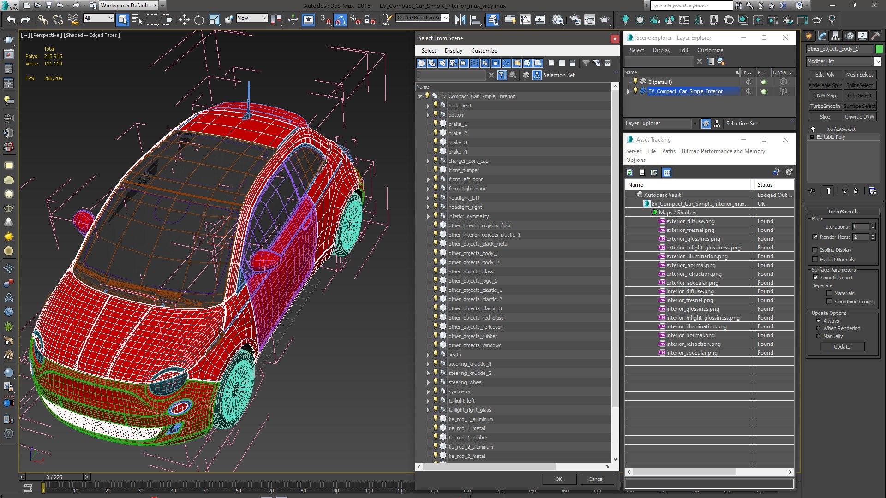
Task: Switch to the Utilities command panel
Action: point(875,36)
